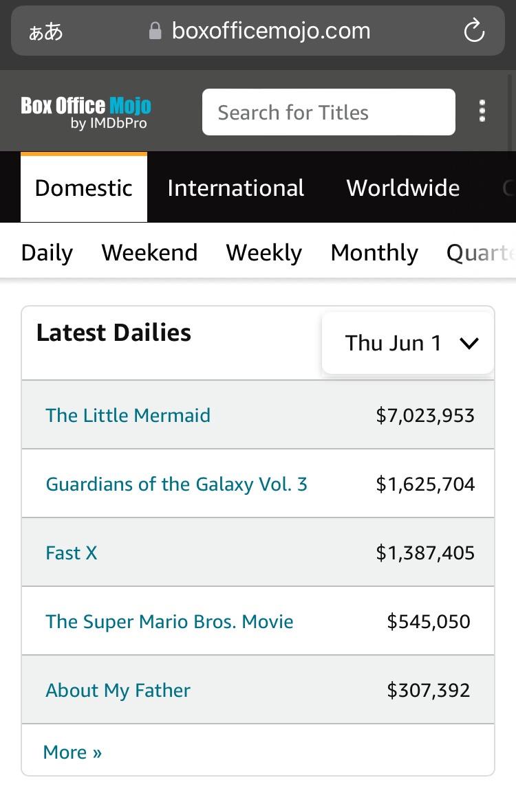
Task: Expand the Thu Jun 1 date dropdown
Action: click(x=407, y=343)
